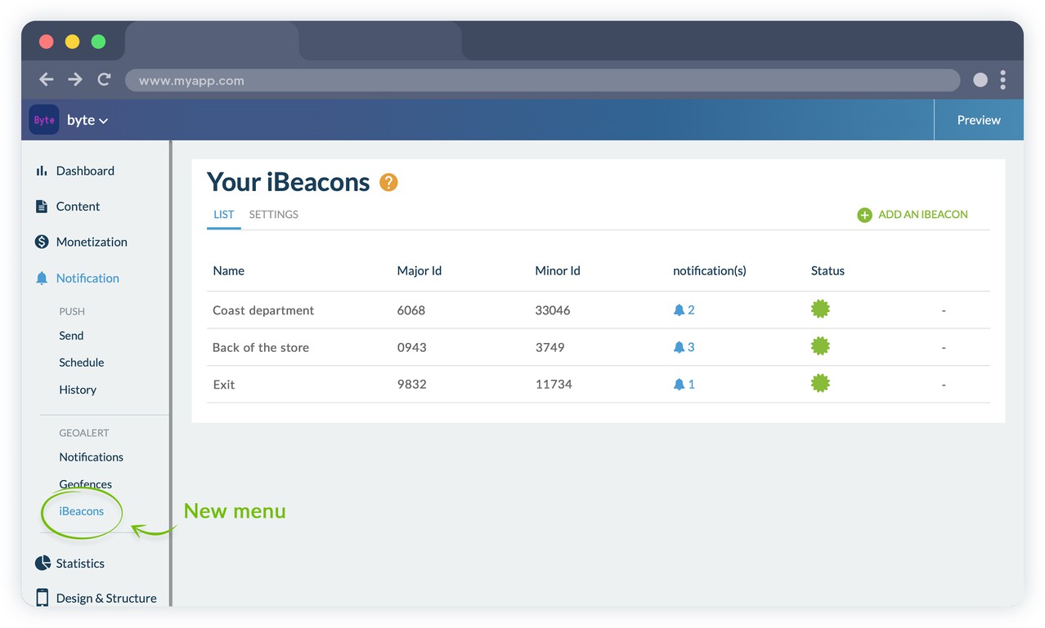This screenshot has height=628, width=1045.
Task: Toggle status badge for Exit beacon
Action: coord(820,383)
